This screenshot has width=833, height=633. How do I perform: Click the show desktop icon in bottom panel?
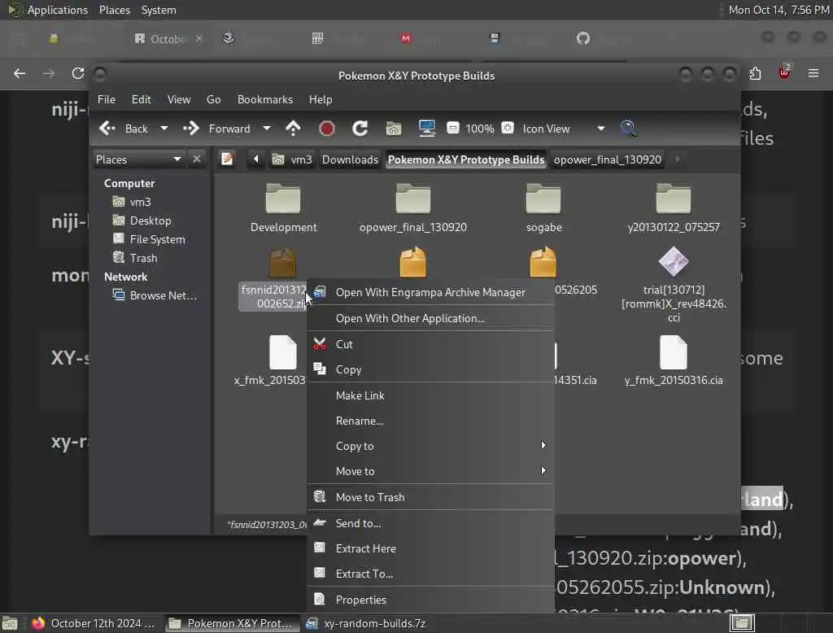click(10, 623)
